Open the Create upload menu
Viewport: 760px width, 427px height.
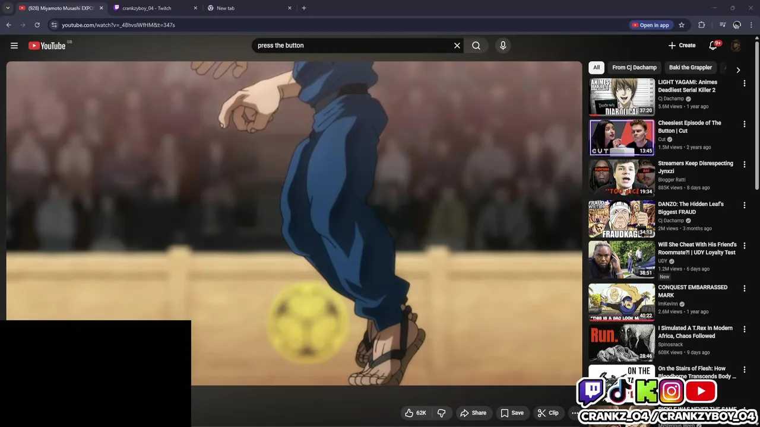pos(682,46)
